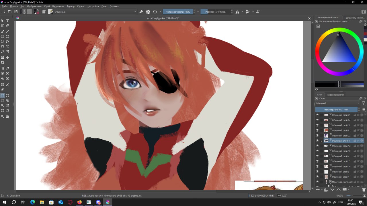The height and width of the screenshot is (206, 367).
Task: Open Krita from the Windows taskbar
Action: (x=108, y=202)
